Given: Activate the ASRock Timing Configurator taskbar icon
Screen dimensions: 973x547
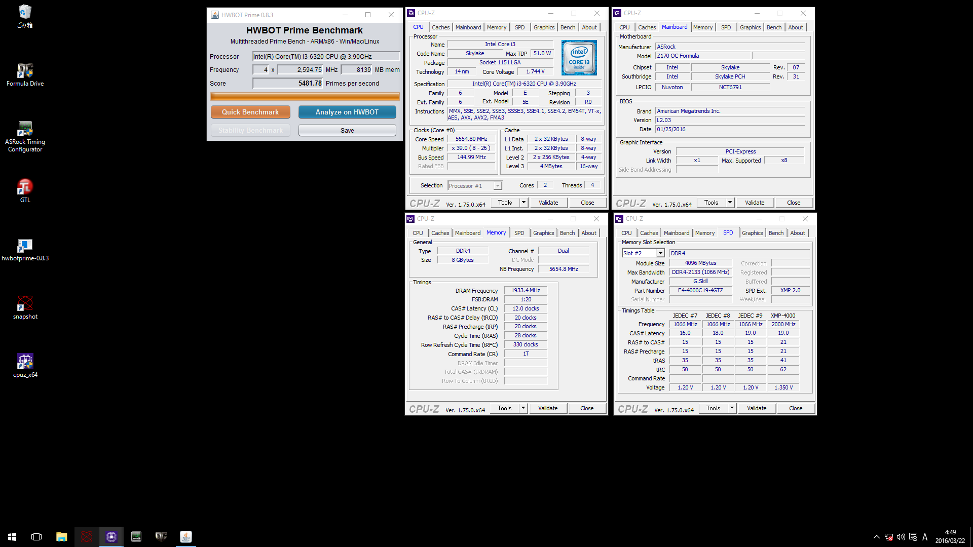Looking at the screenshot, I should pos(136,536).
